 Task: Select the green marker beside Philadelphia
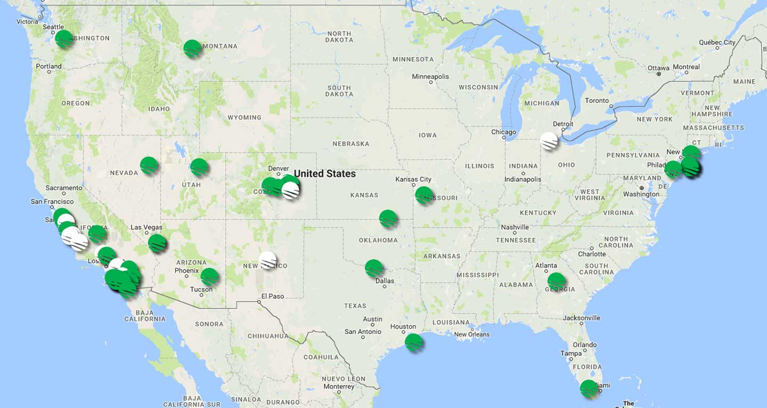[673, 169]
